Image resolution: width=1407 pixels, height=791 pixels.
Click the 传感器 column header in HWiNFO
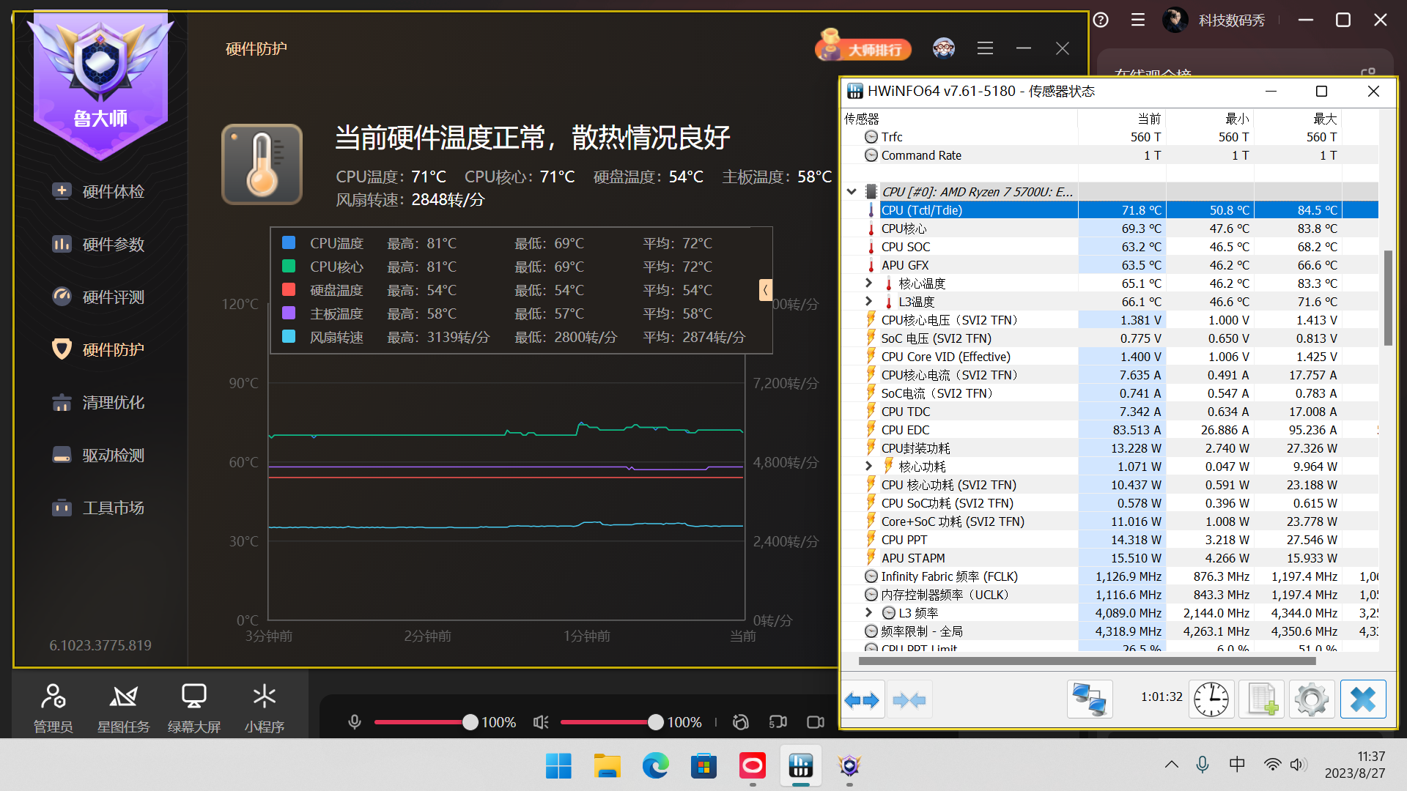(x=960, y=119)
